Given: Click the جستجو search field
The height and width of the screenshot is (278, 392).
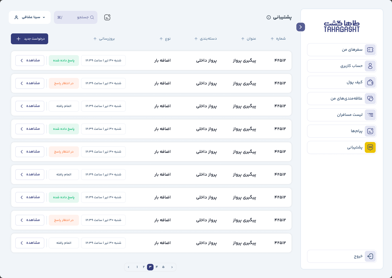Looking at the screenshot, I should (76, 17).
